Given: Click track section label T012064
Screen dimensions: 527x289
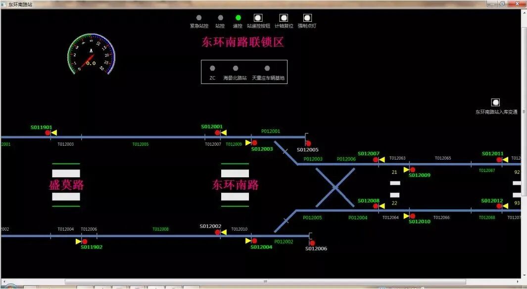Looking at the screenshot, I should (390, 218).
